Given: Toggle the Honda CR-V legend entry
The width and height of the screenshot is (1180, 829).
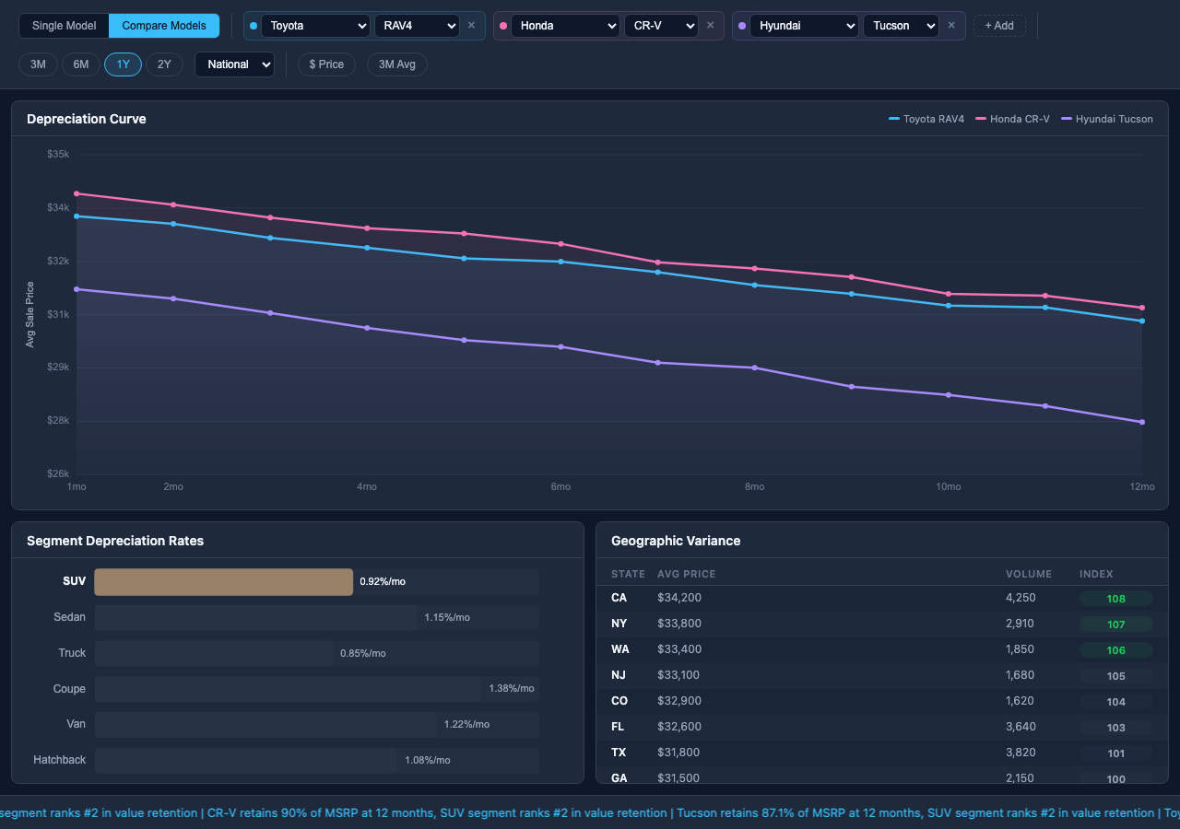Looking at the screenshot, I should (1011, 119).
